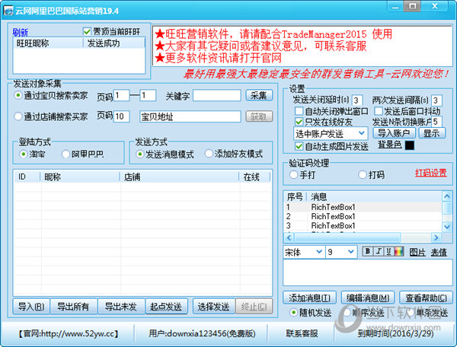Image resolution: width=457 pixels, height=347 pixels.
Task: Enable 自动关闭弹出窗口 checkbox
Action: point(299,111)
